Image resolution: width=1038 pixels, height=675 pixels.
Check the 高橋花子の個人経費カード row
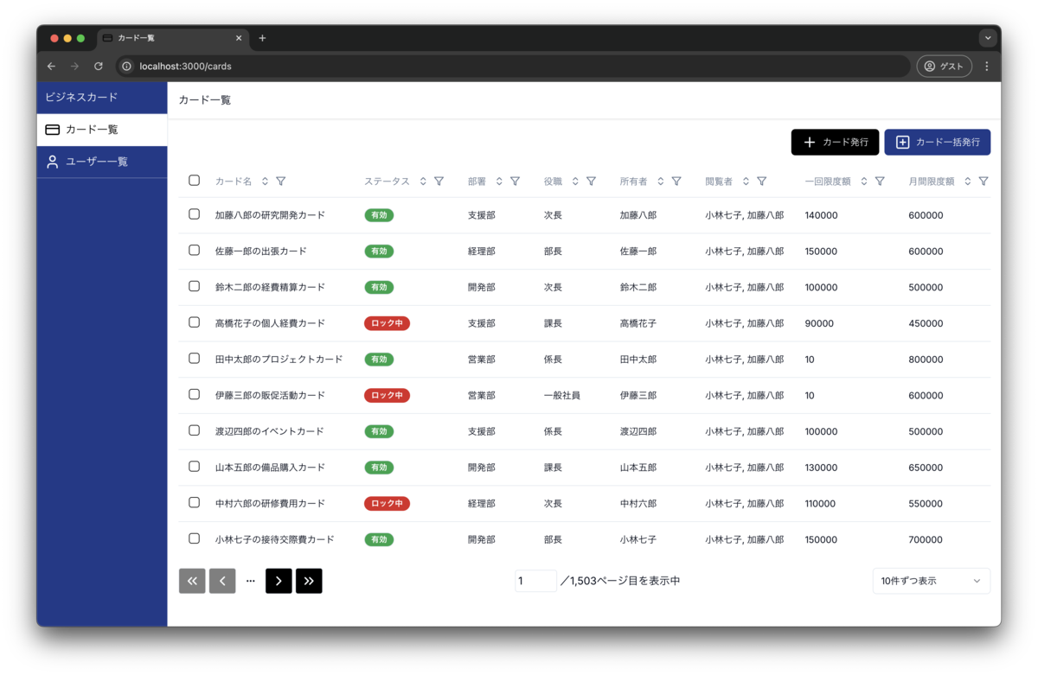(x=194, y=322)
